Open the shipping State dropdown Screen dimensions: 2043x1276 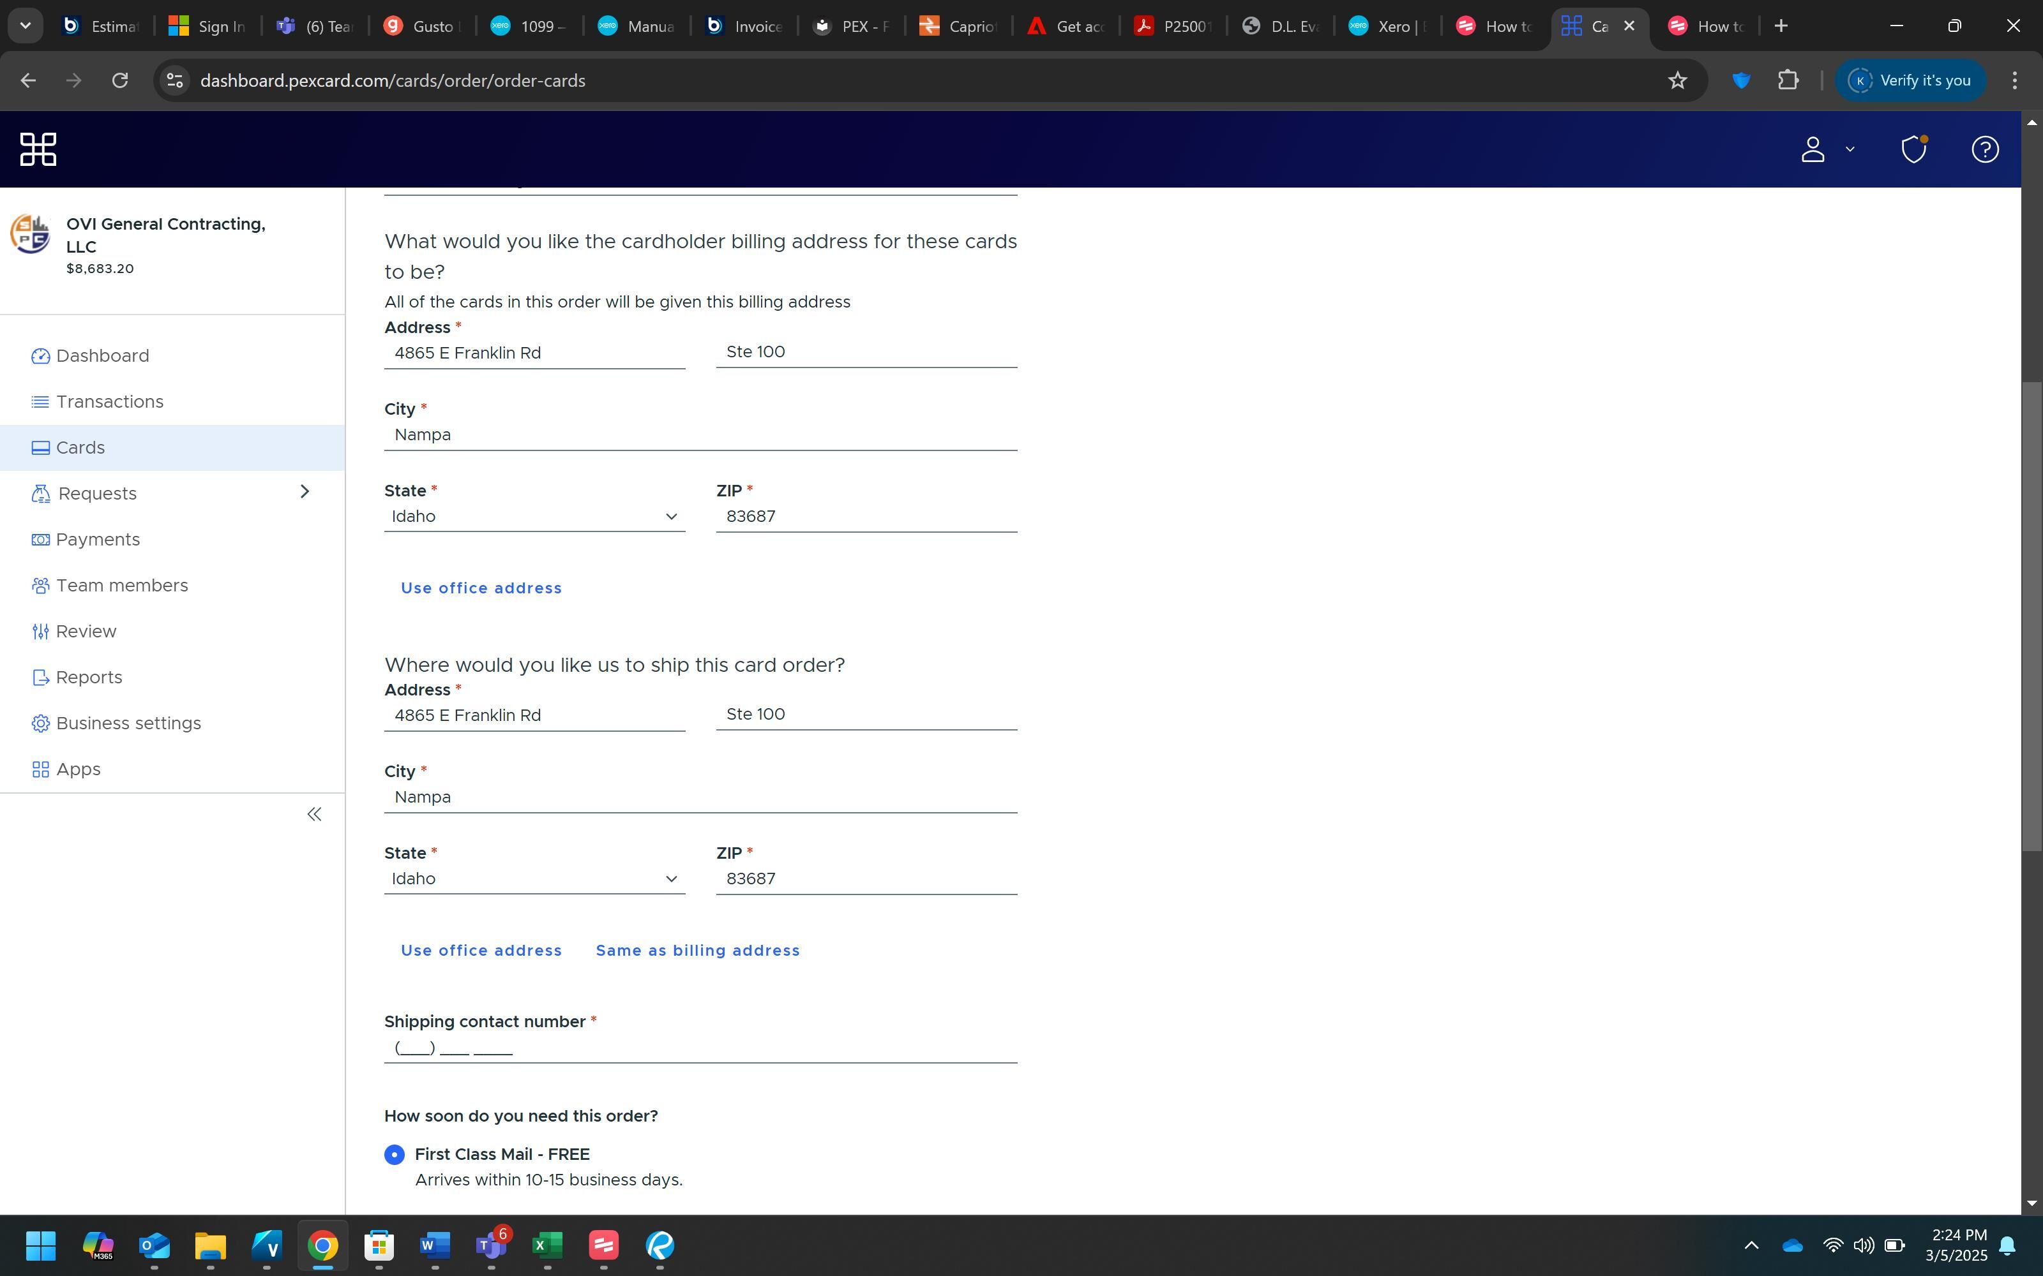(x=534, y=879)
